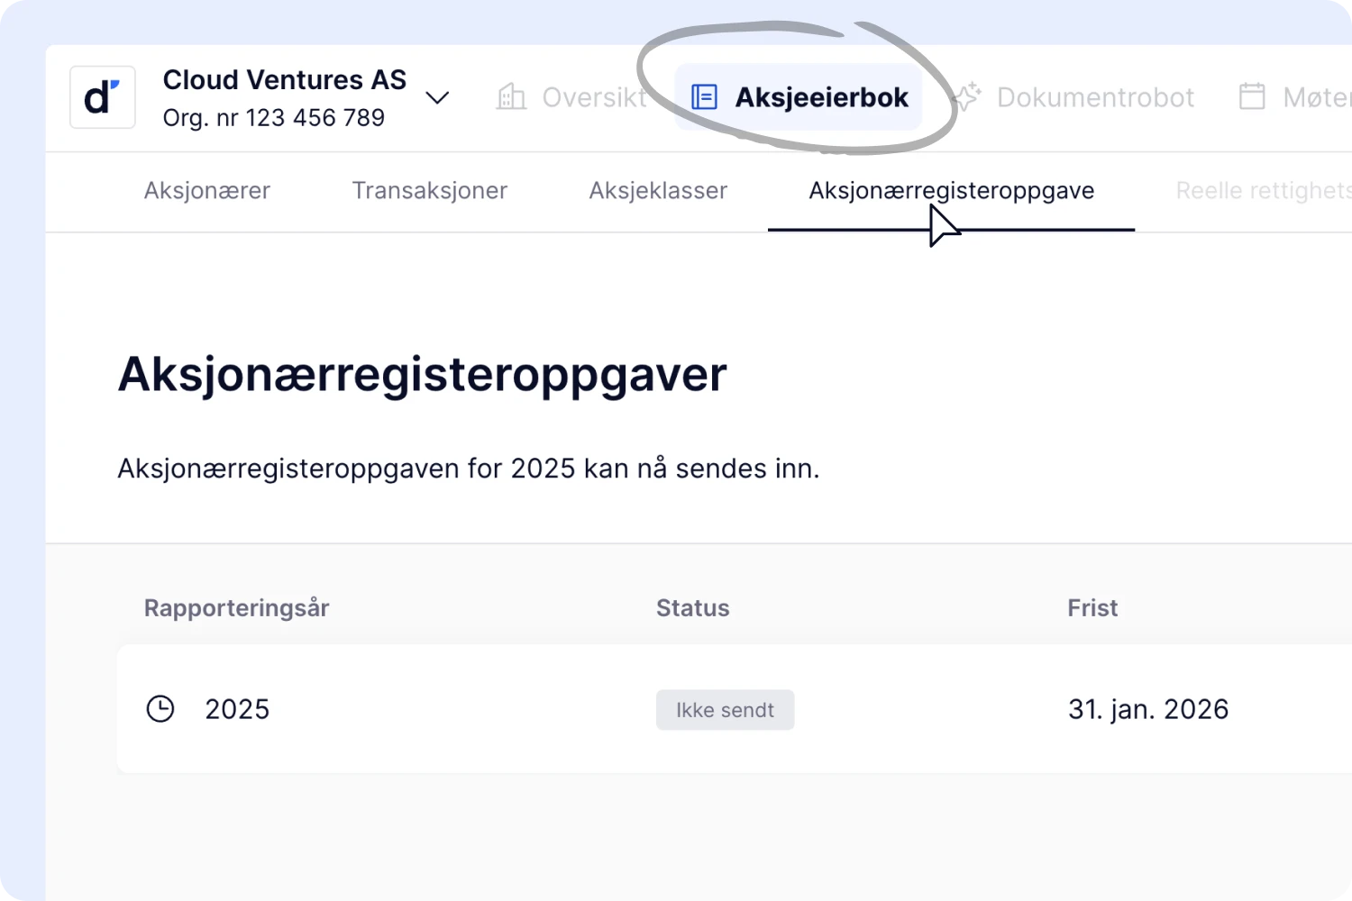Viewport: 1352px width, 901px height.
Task: Open the company switcher via Cloud Ventures AS name
Action: pos(284,80)
